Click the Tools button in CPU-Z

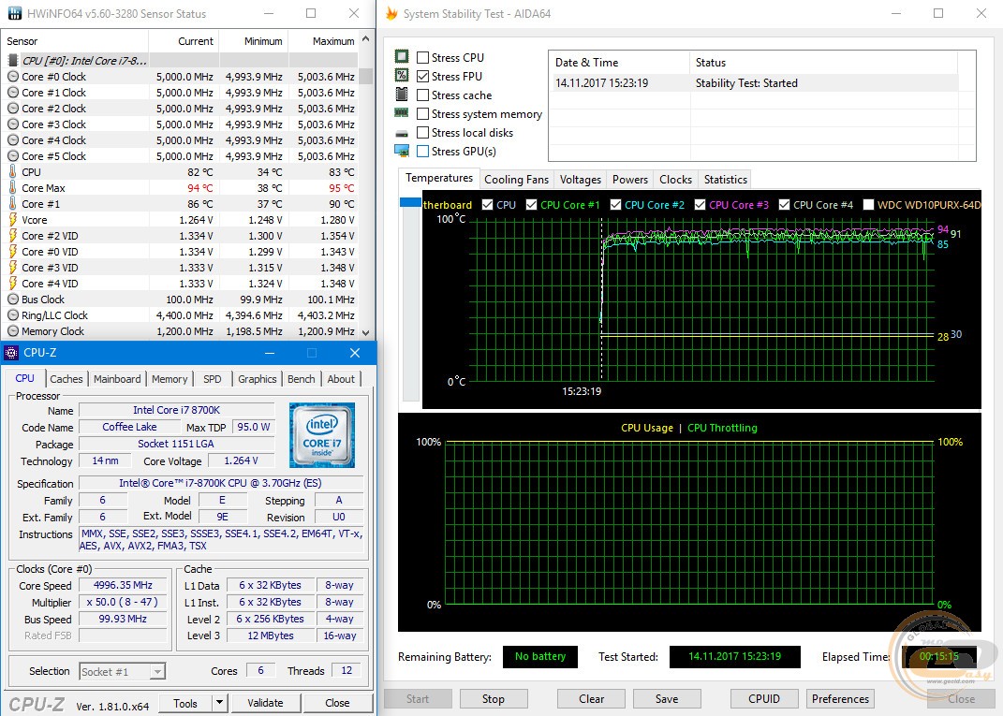pyautogui.click(x=185, y=703)
